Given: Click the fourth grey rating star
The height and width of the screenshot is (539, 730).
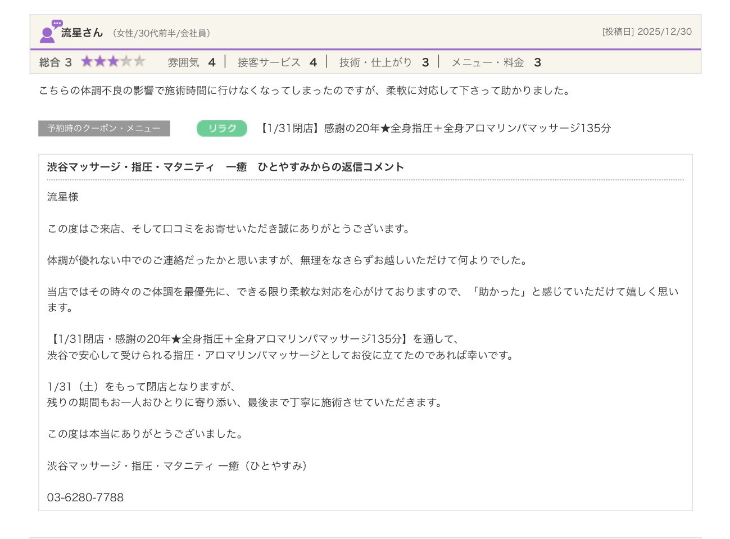Looking at the screenshot, I should click(126, 61).
